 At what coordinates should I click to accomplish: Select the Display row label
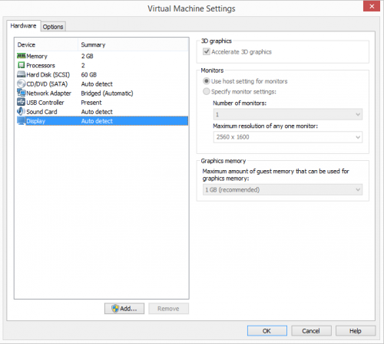[36, 121]
